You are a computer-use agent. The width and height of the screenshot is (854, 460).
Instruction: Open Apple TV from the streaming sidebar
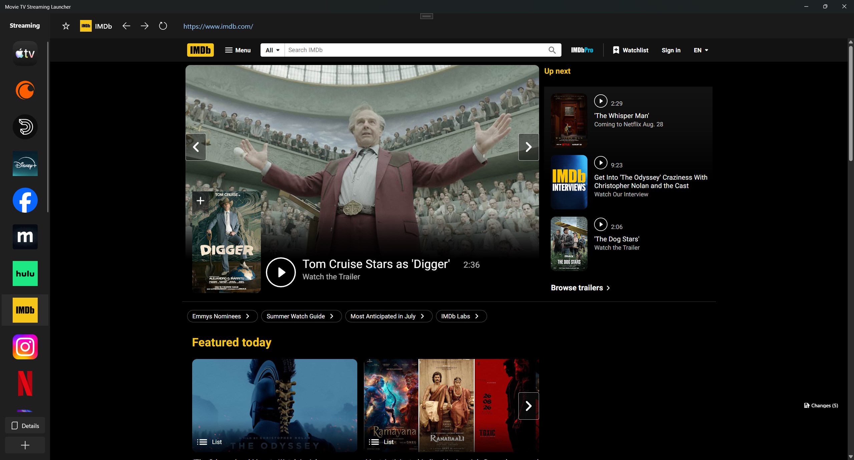pyautogui.click(x=25, y=53)
